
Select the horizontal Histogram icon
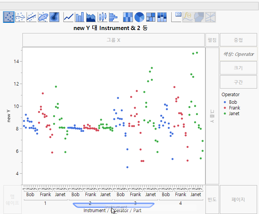114,17
